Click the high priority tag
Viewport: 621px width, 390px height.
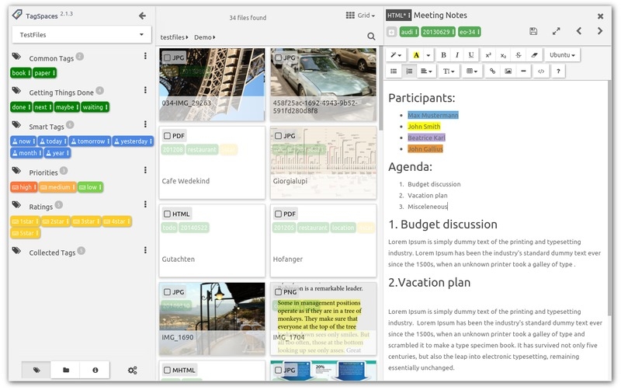tap(24, 187)
